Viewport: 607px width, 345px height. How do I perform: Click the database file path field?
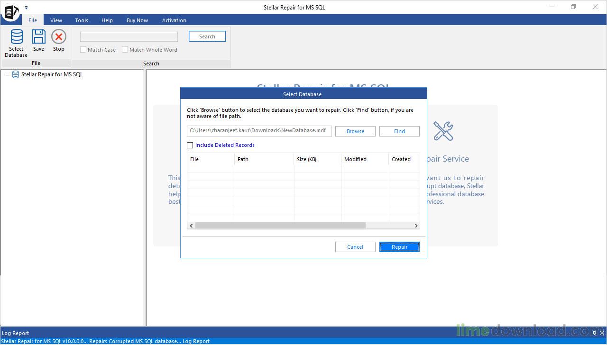259,131
